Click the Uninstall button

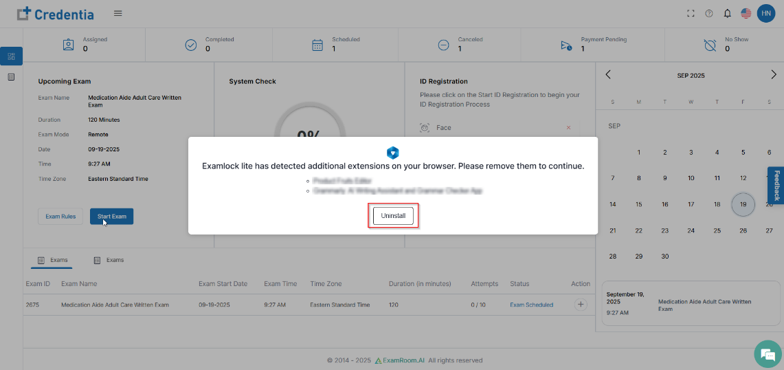393,216
